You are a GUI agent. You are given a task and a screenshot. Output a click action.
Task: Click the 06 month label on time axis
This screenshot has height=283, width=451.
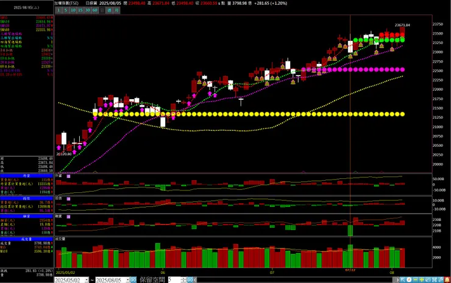point(163,272)
